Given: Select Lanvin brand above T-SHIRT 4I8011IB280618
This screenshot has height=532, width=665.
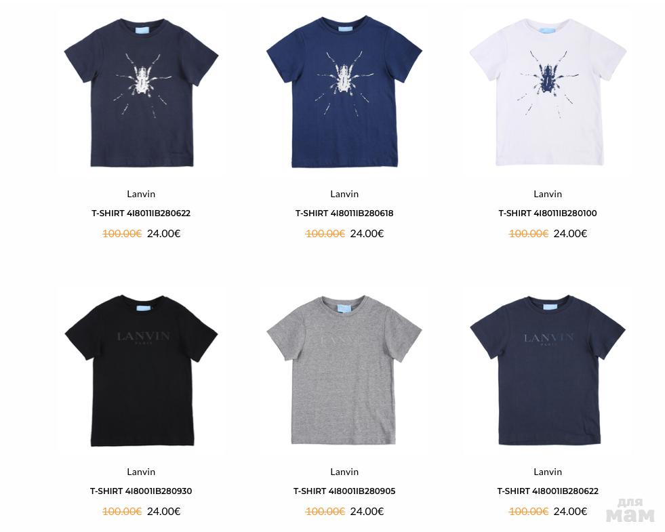Looking at the screenshot, I should (x=344, y=194).
